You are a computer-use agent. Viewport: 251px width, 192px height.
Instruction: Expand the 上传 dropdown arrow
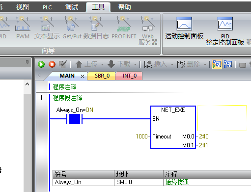pyautogui.click(x=102, y=64)
